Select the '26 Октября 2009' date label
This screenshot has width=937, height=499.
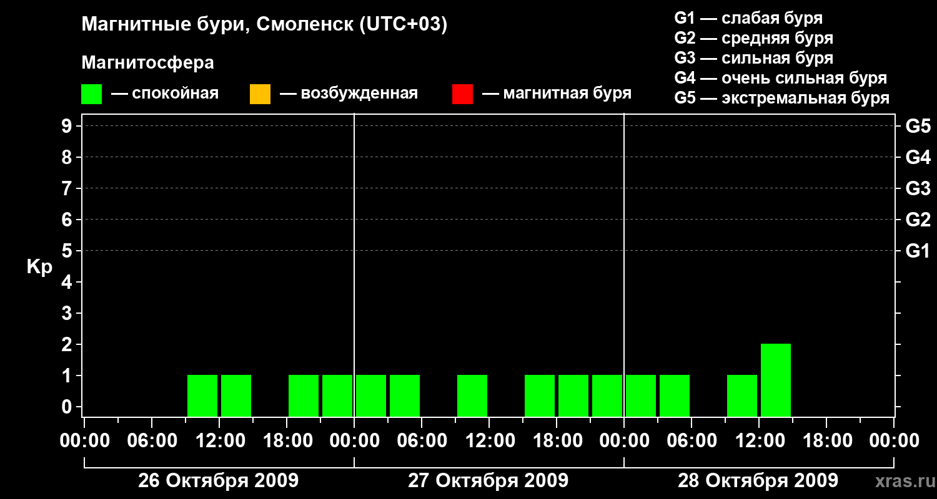click(x=218, y=481)
